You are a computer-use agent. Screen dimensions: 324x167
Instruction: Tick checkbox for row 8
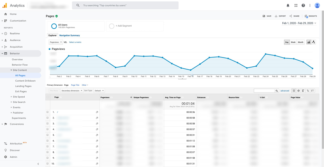[47, 152]
